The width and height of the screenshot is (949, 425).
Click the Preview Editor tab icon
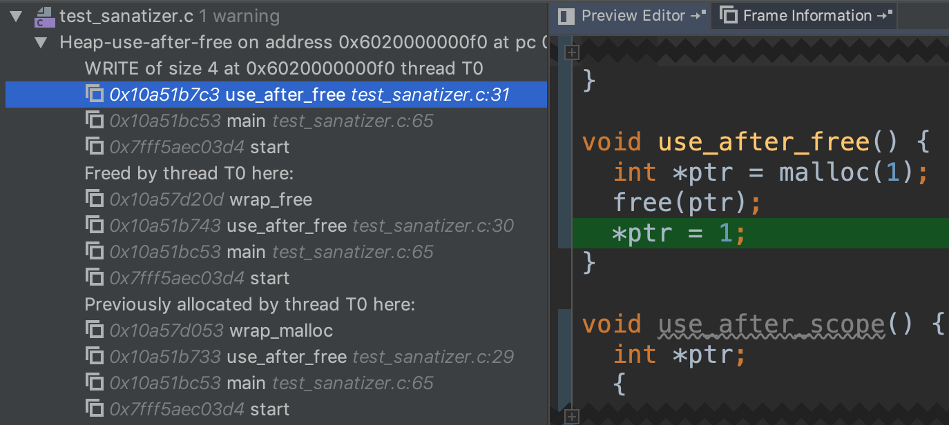click(x=567, y=16)
